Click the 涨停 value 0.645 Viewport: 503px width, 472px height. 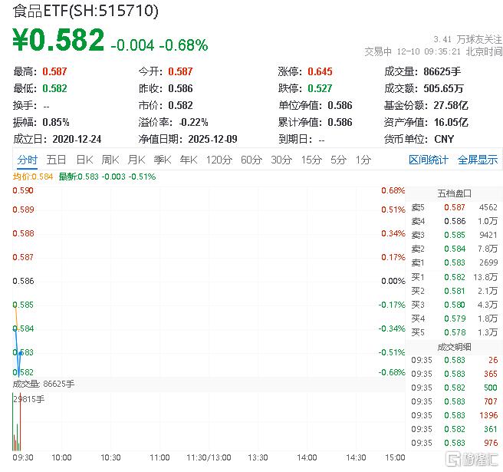tap(320, 71)
